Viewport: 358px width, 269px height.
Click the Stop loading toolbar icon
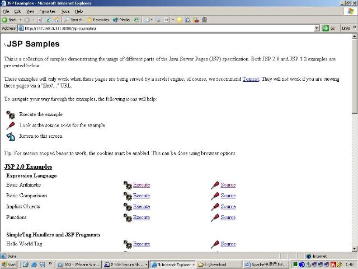click(x=40, y=20)
